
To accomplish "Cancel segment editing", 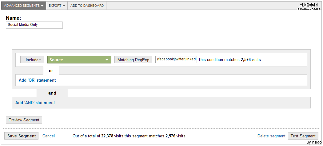I will pyautogui.click(x=49, y=136).
